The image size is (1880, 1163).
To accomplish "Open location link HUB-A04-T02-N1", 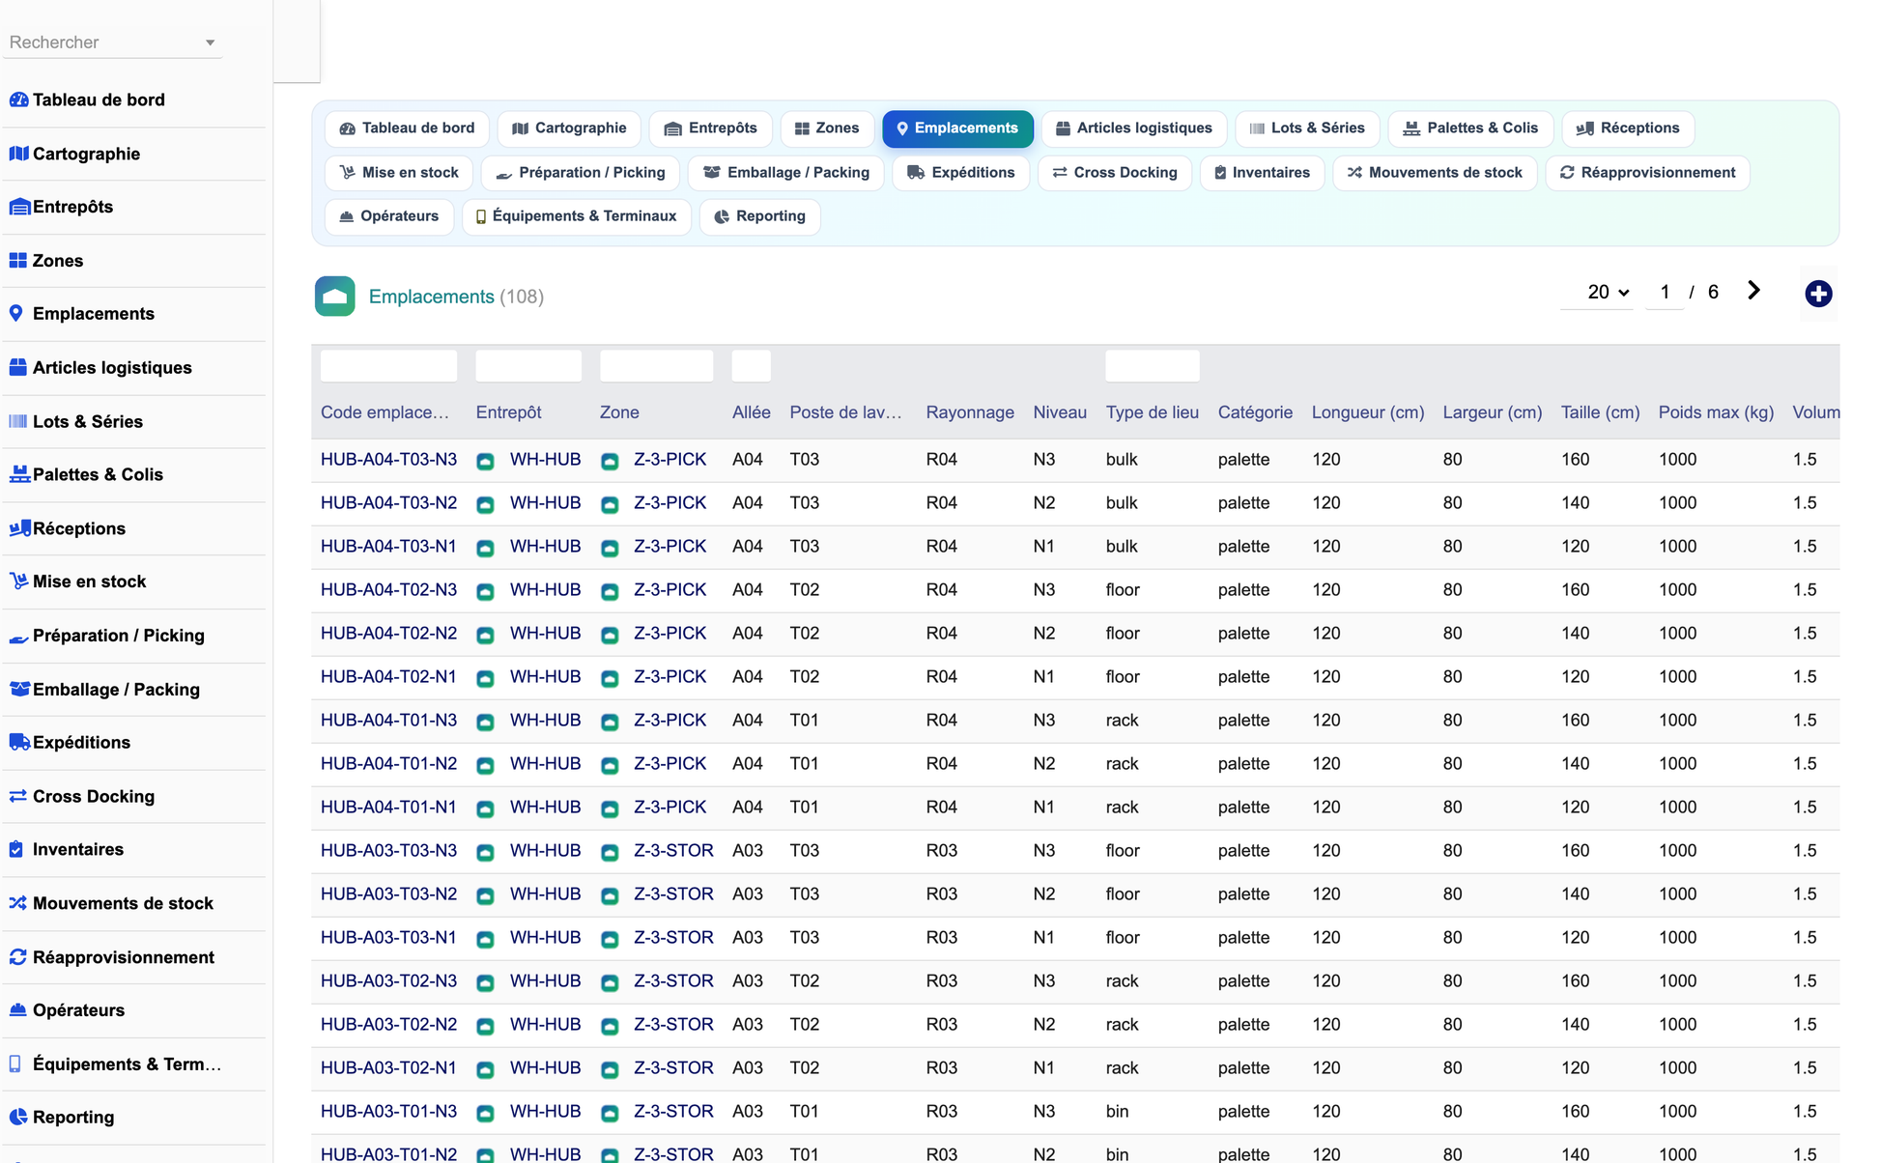I will click(388, 676).
